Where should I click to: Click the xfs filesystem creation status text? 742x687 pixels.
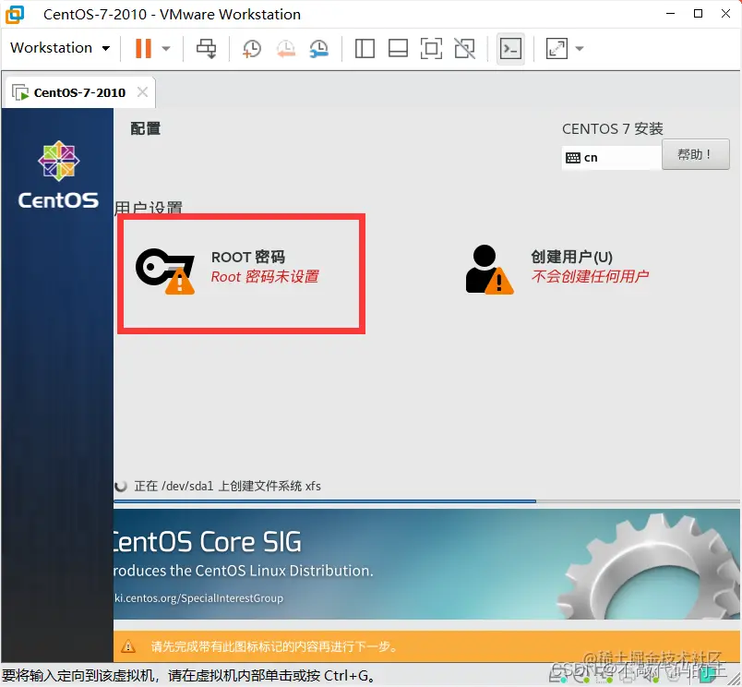[228, 486]
